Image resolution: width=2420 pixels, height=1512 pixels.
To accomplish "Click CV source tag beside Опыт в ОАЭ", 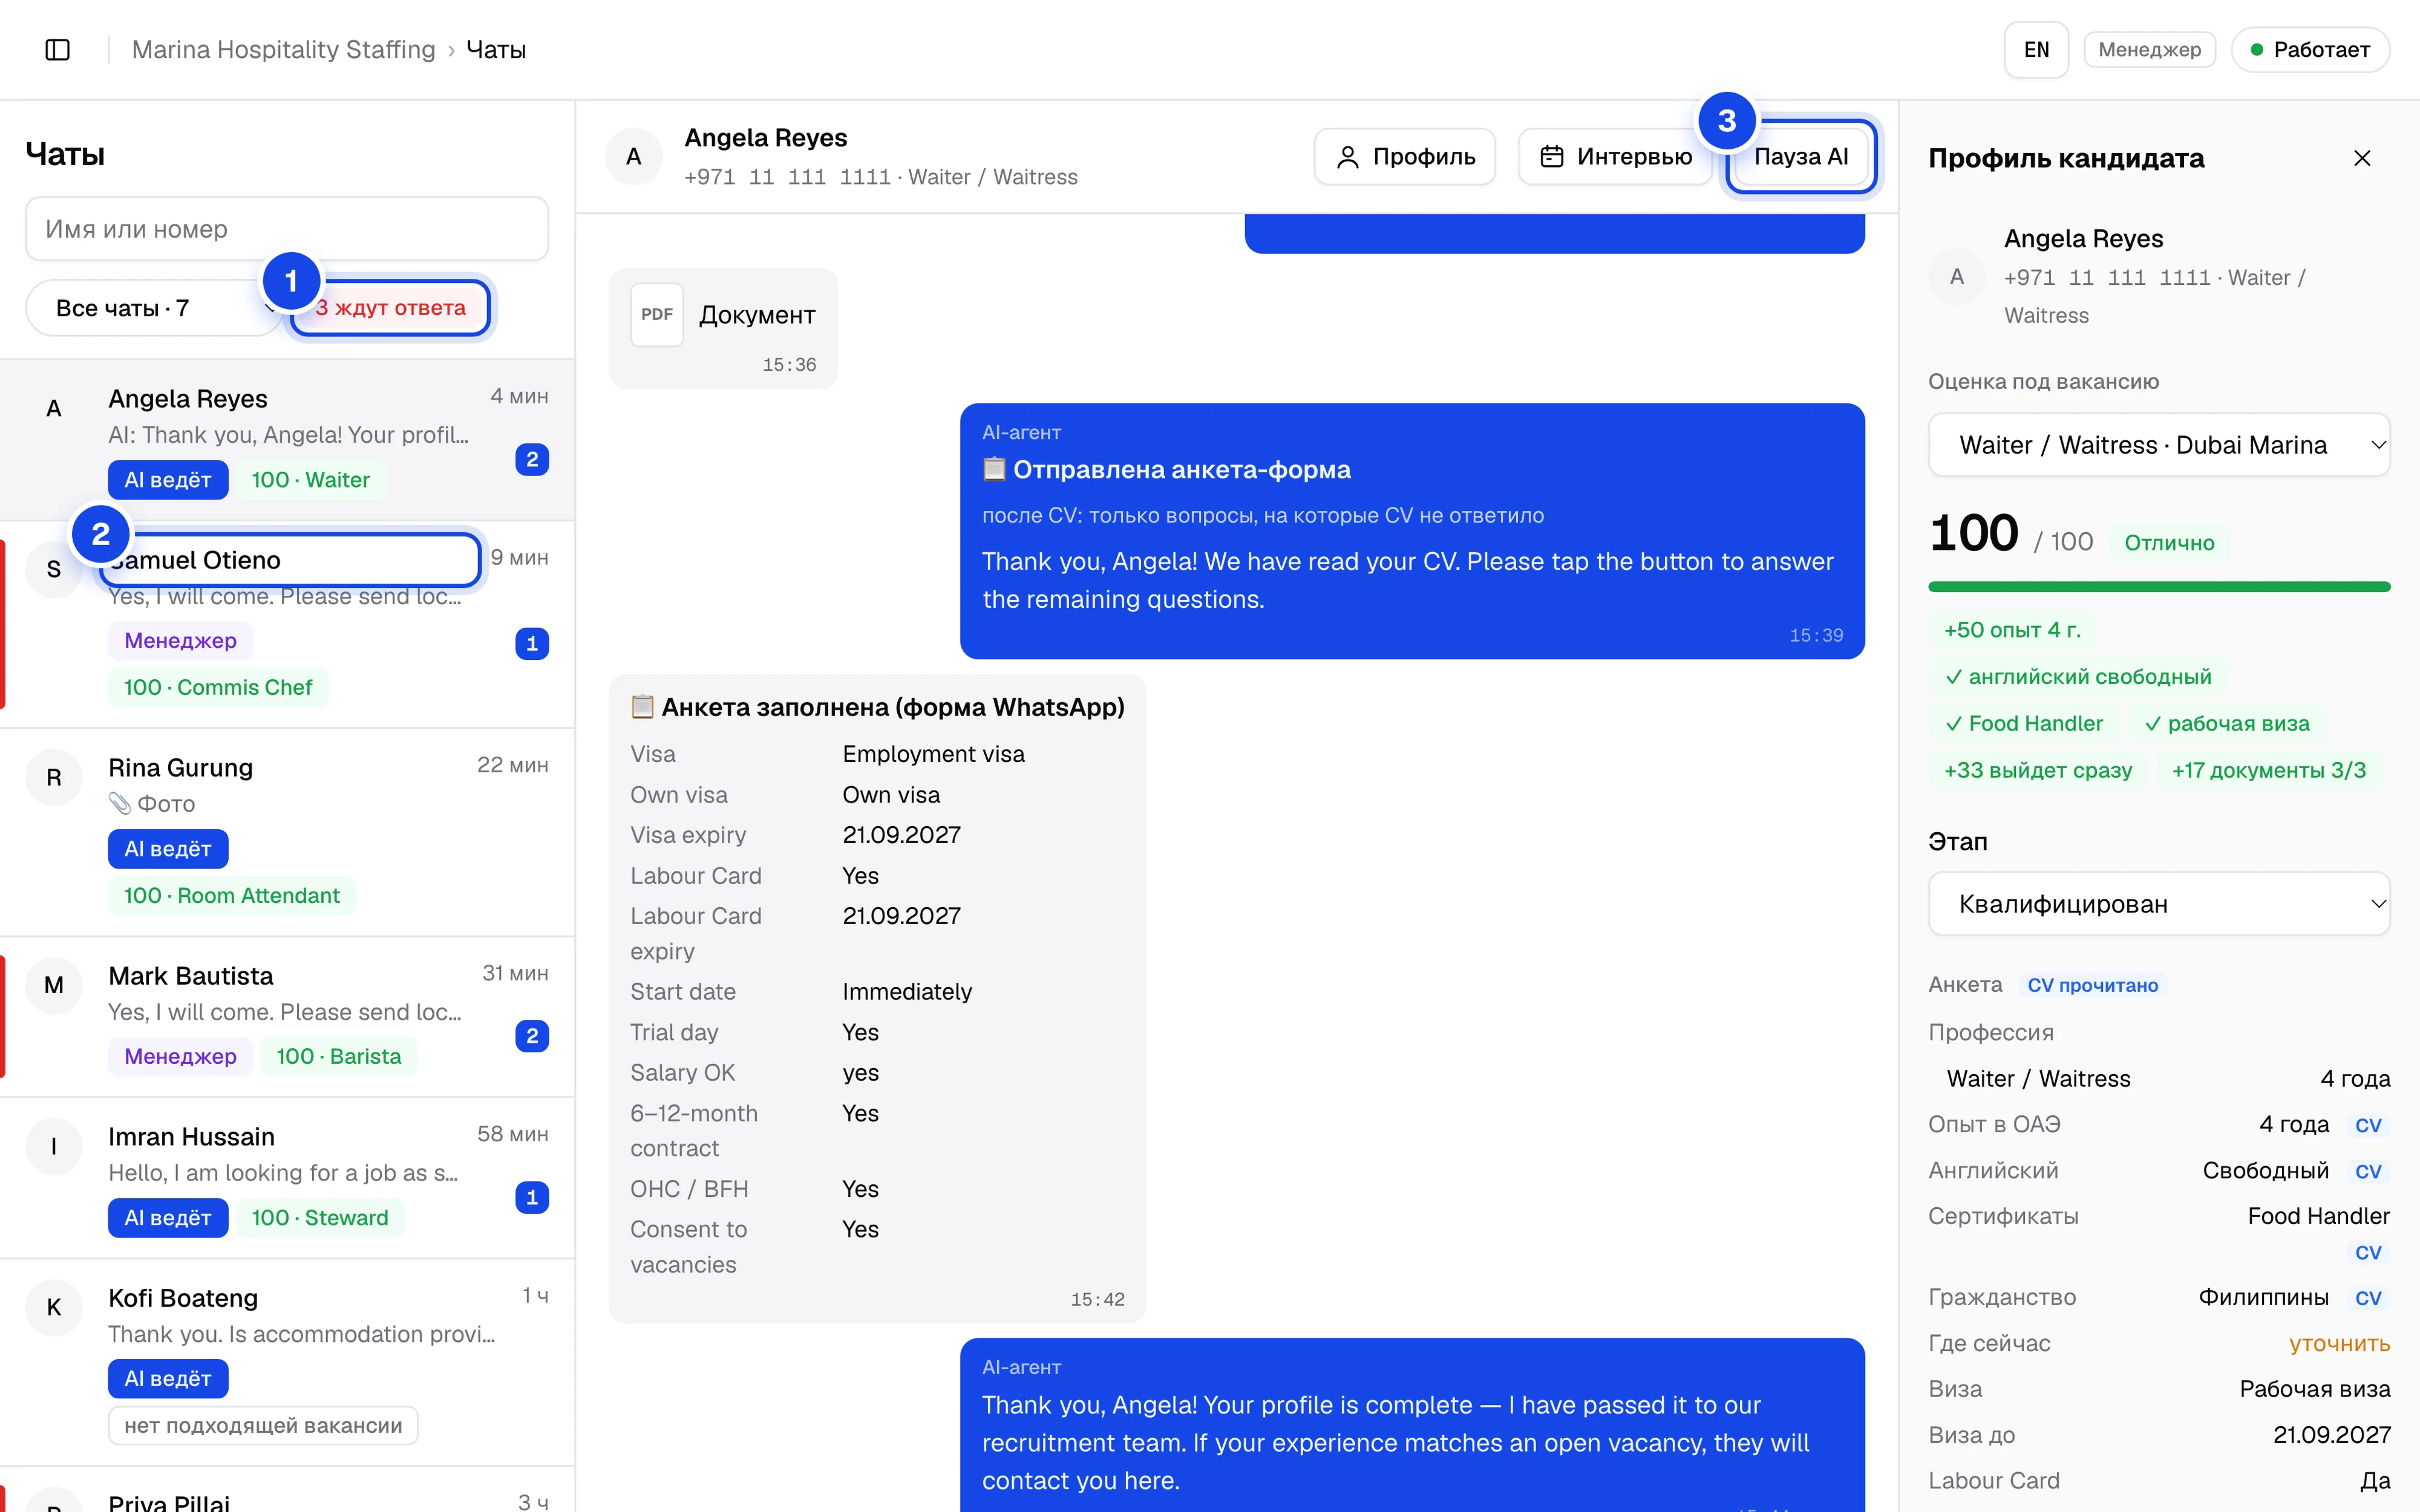I will pos(2368,1125).
